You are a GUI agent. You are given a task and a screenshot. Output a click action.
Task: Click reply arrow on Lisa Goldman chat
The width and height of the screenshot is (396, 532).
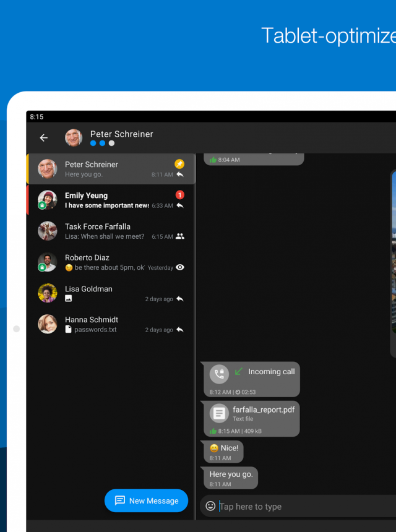180,299
